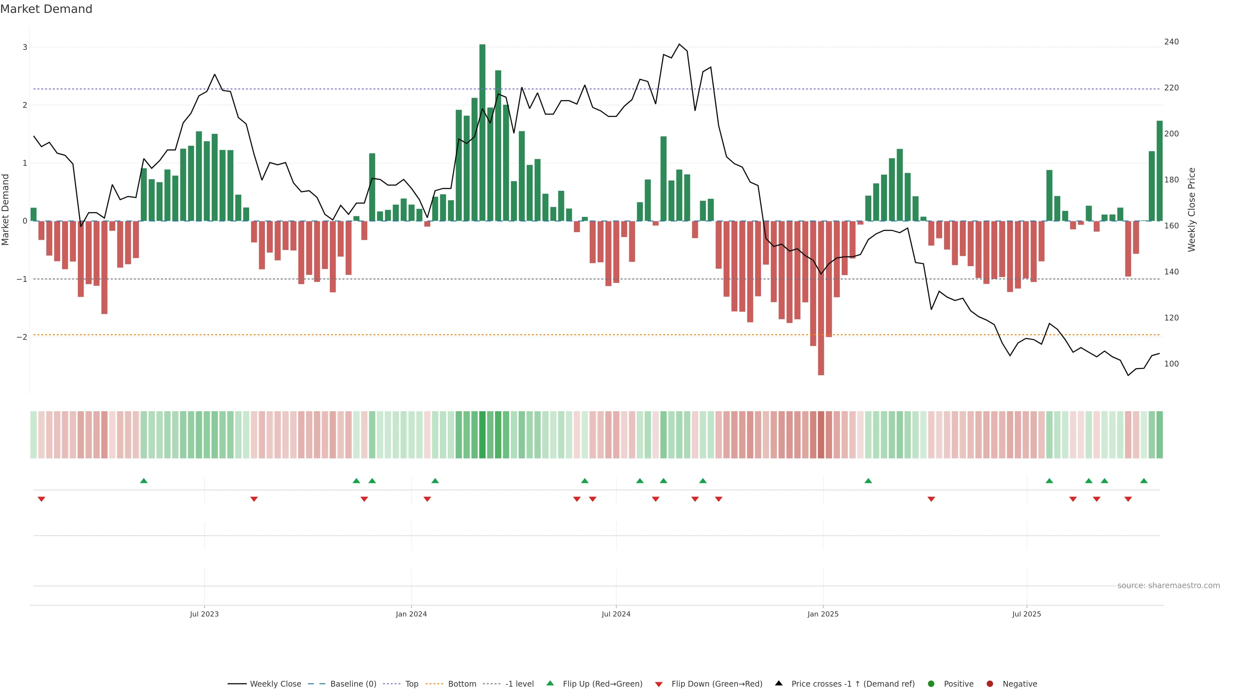Toggle the -1 level legend entry
The image size is (1236, 695).
point(519,684)
